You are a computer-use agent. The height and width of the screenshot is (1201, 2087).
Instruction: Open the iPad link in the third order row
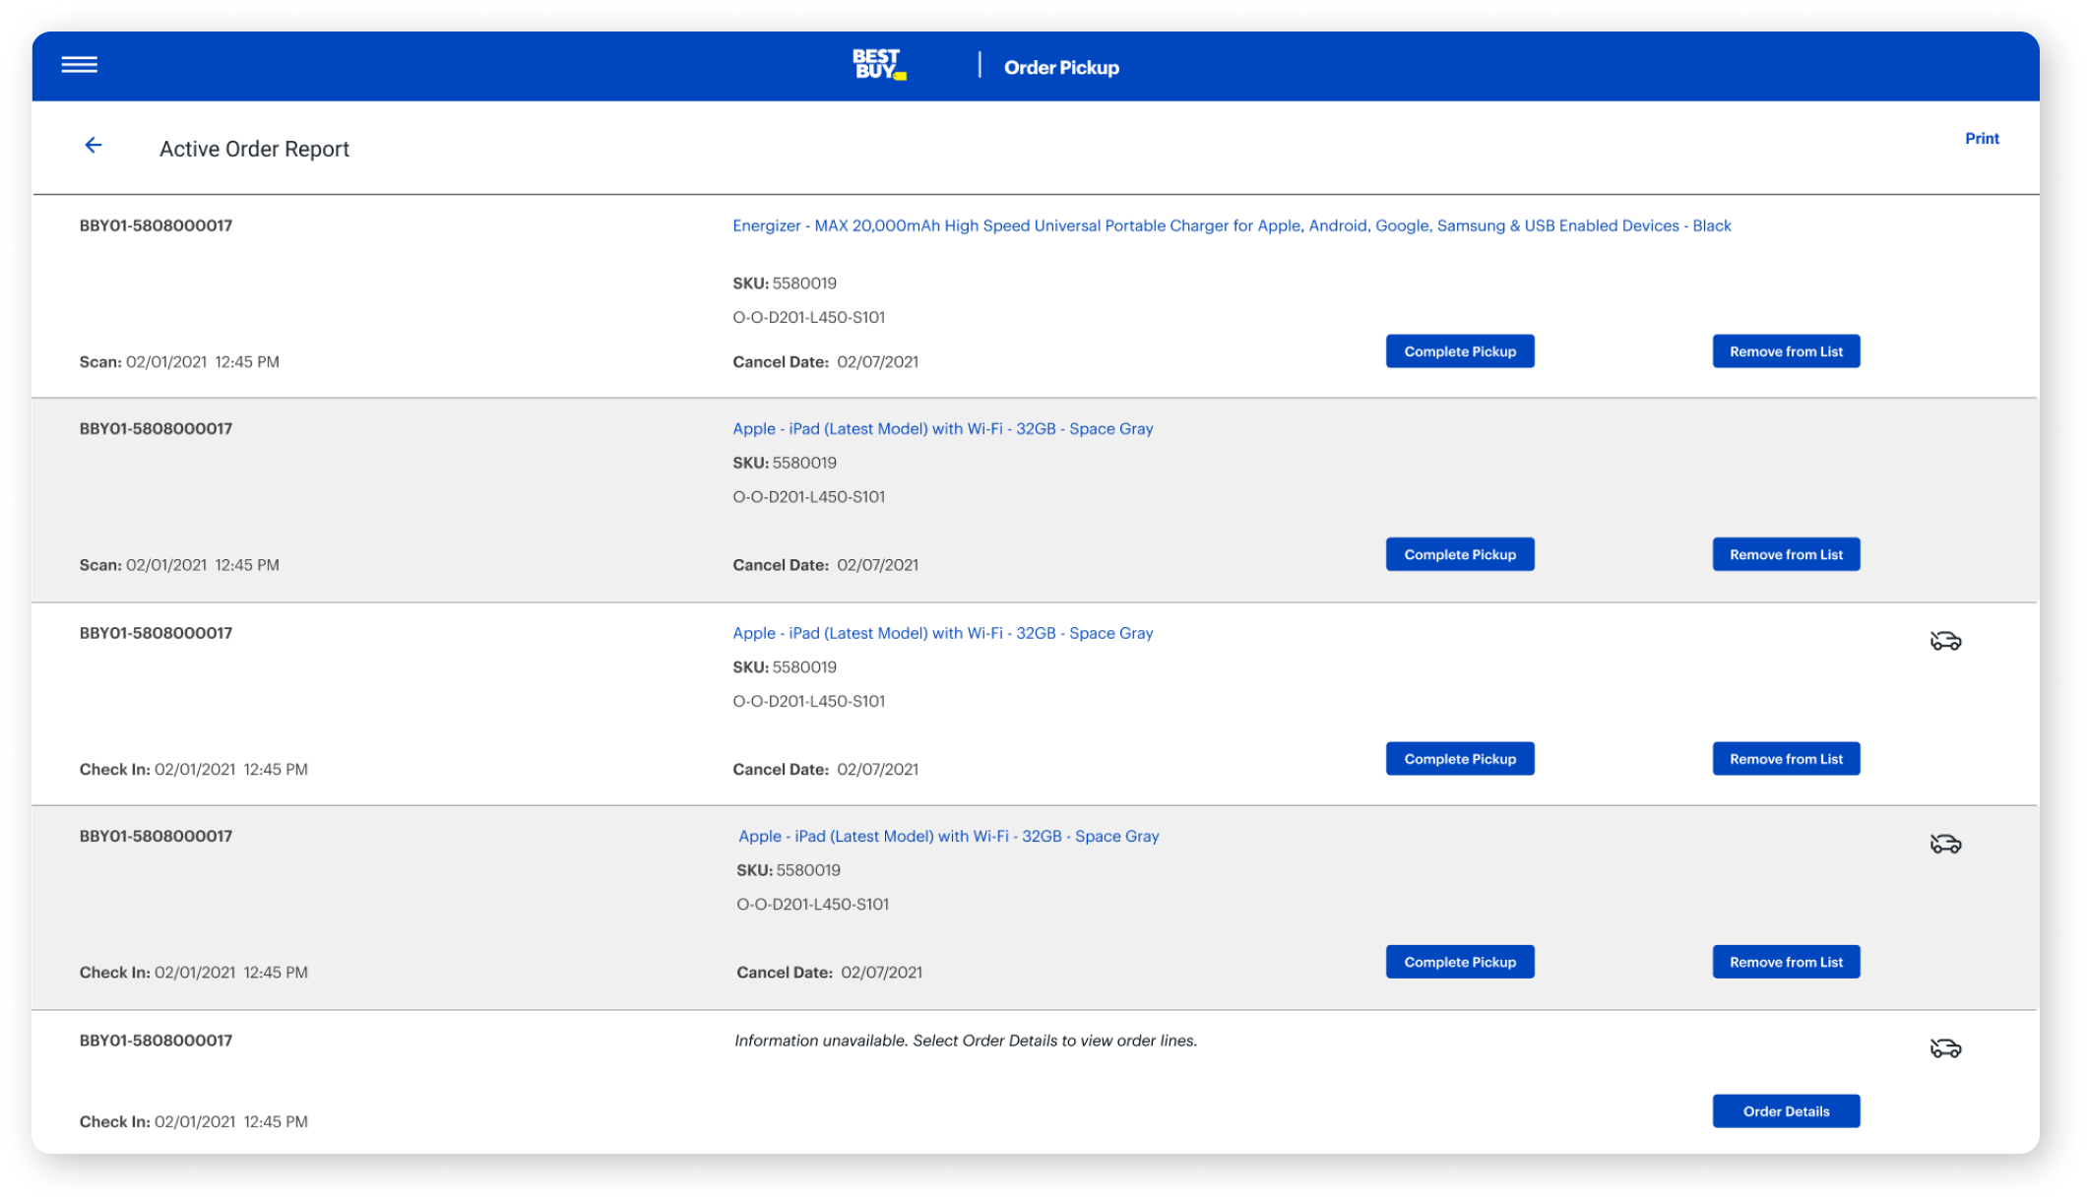click(942, 633)
